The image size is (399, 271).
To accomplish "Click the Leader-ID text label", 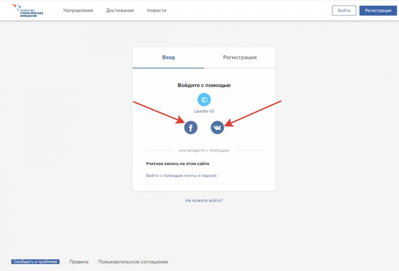I will [x=204, y=111].
